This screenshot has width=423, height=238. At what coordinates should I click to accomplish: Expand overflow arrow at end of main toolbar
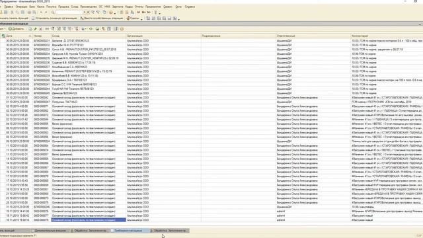(x=160, y=13)
